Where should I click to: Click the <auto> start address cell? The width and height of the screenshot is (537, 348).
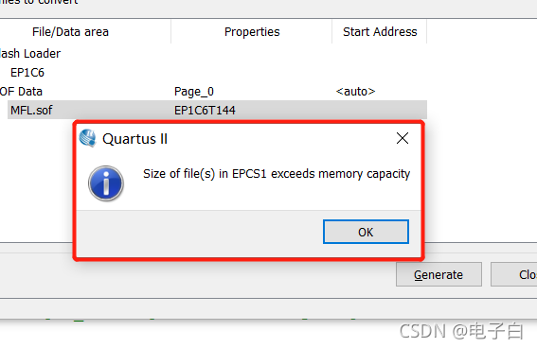(x=355, y=92)
